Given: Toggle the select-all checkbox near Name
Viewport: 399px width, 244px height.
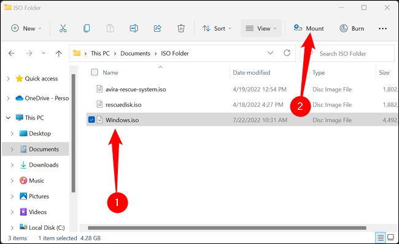Looking at the screenshot, I should click(x=95, y=72).
